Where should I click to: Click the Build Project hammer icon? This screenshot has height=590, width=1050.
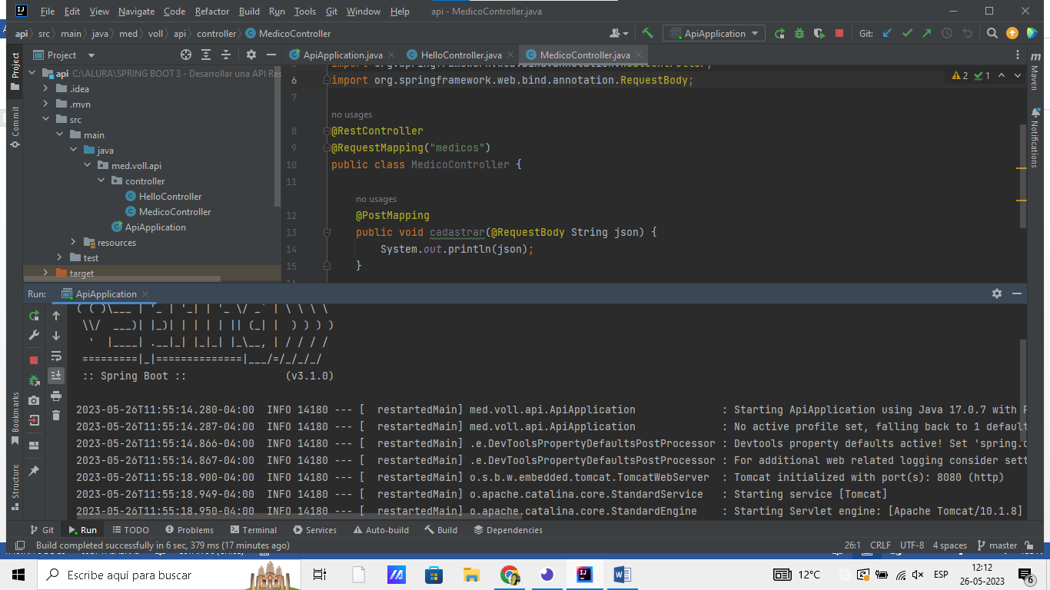pyautogui.click(x=648, y=33)
